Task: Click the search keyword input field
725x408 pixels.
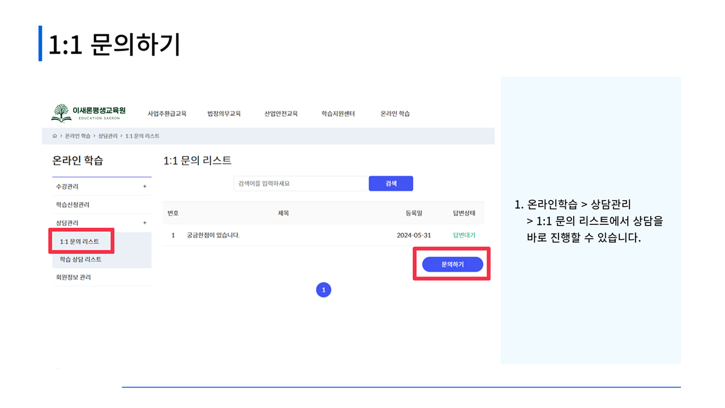Action: click(300, 184)
